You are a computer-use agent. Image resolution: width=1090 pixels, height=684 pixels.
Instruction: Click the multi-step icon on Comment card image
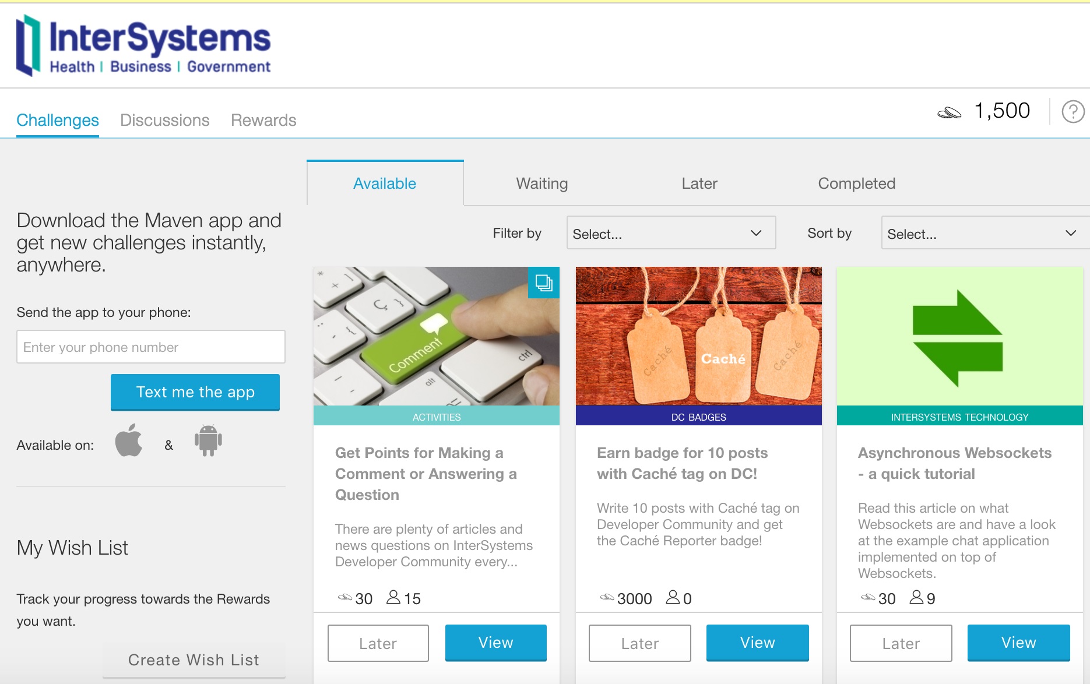click(544, 283)
